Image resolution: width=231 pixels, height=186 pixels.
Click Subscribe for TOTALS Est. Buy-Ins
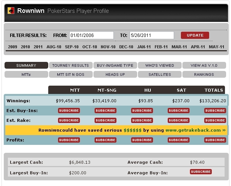click(215, 111)
